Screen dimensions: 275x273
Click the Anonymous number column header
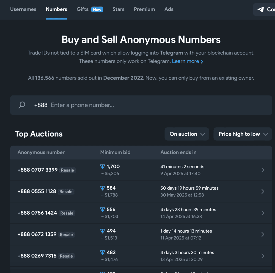41,152
